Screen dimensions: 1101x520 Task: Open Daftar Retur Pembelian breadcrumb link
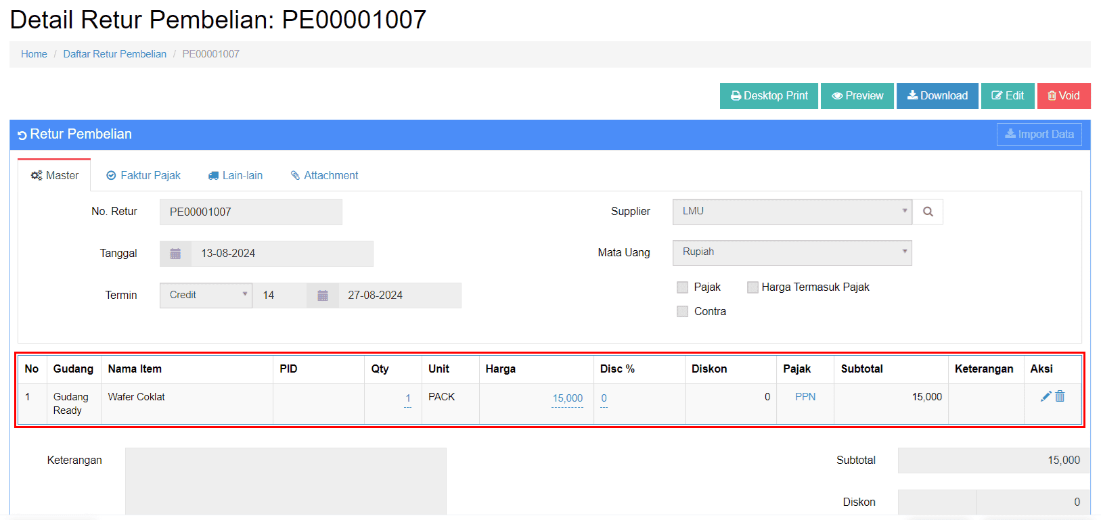114,54
